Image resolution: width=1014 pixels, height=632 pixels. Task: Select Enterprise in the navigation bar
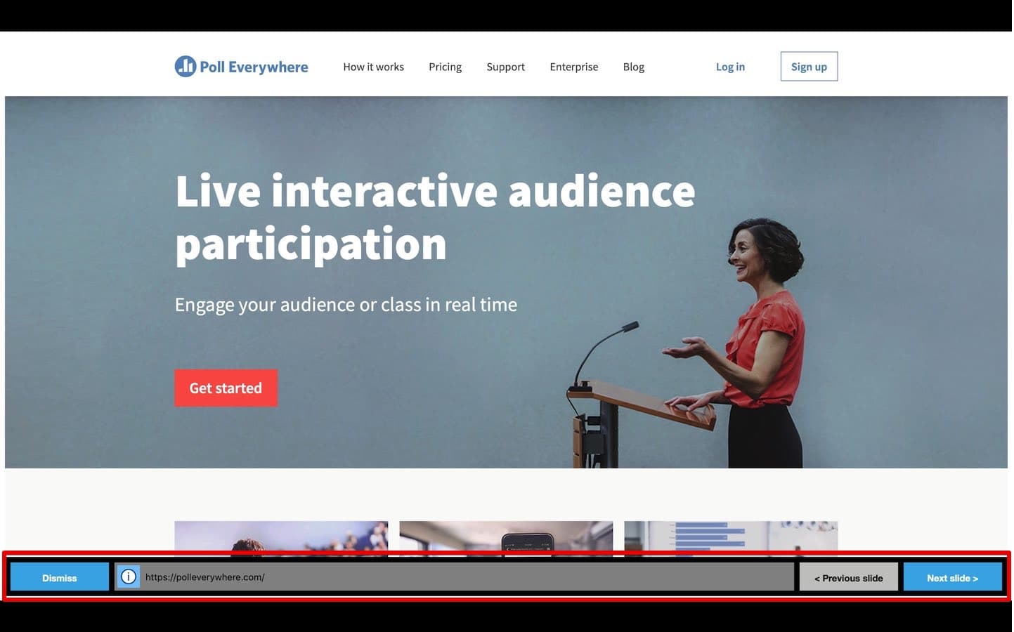[x=573, y=67]
